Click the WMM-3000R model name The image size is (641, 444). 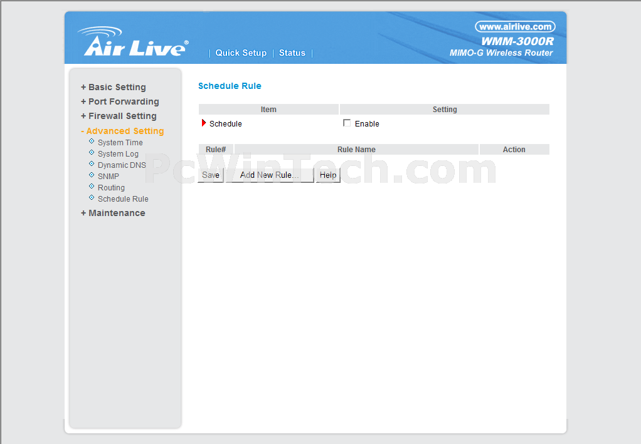517,41
